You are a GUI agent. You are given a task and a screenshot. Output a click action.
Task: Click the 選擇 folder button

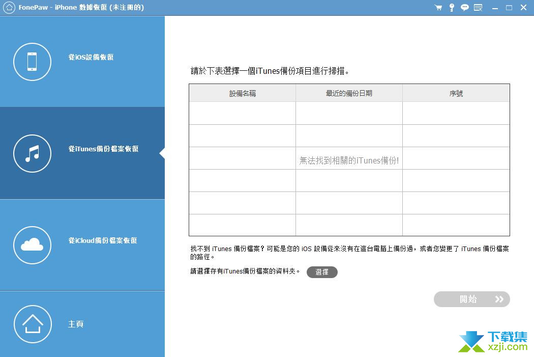coord(322,272)
